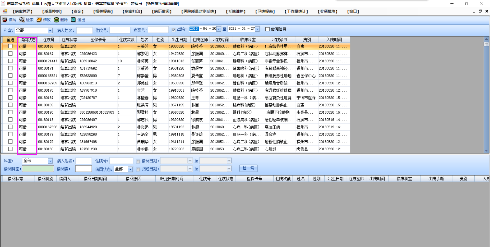Image resolution: width=490 pixels, height=247 pixels.
Task: Open the 奖惩模块 menu
Action: pos(328,11)
